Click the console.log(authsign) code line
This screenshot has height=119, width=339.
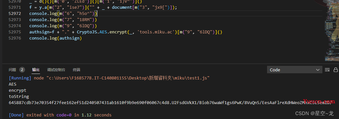click(56, 38)
